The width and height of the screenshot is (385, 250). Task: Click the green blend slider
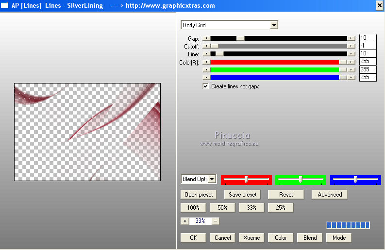point(301,180)
